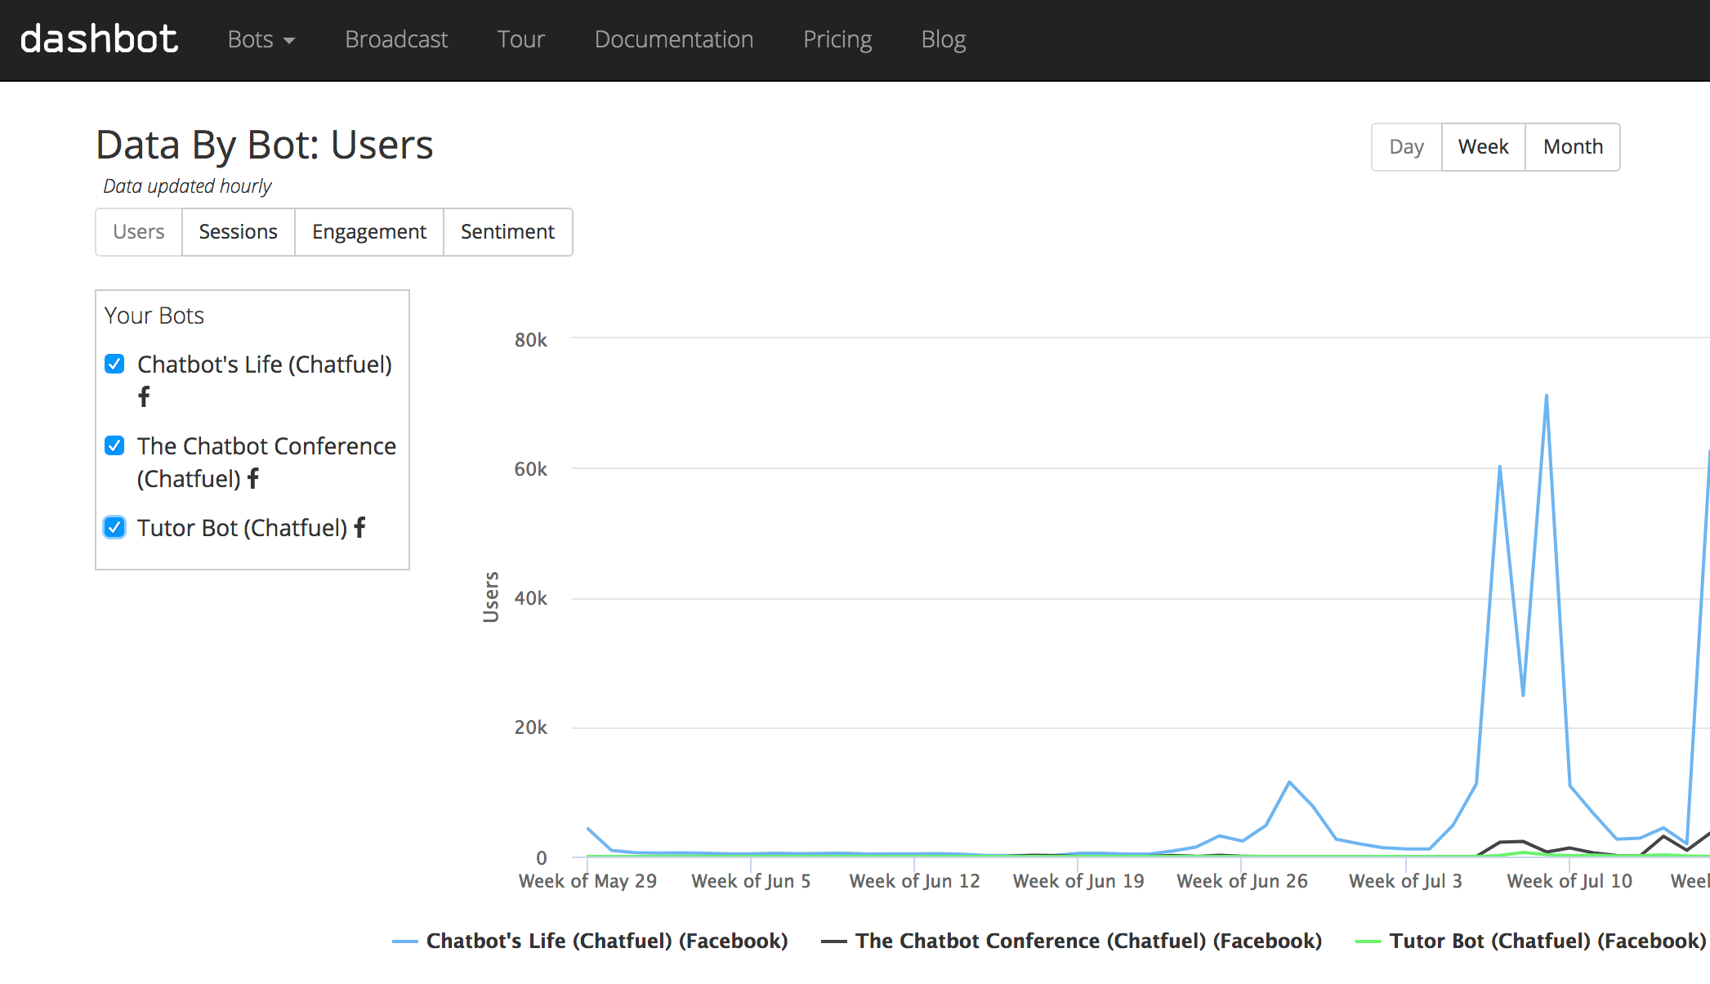Click blue Chatbot's Life legend swatch
The width and height of the screenshot is (1710, 984).
(x=405, y=942)
